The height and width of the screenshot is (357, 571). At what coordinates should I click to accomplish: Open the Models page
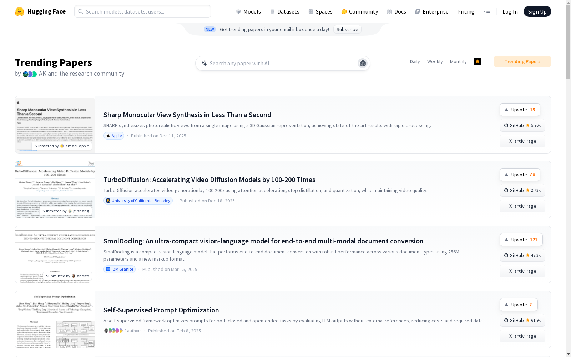tap(248, 11)
